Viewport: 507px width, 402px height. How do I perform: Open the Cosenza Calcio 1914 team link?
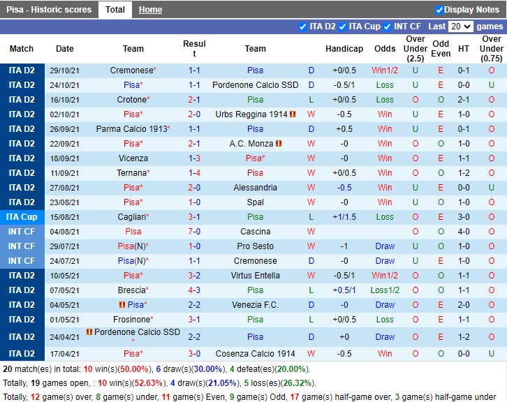[255, 354]
